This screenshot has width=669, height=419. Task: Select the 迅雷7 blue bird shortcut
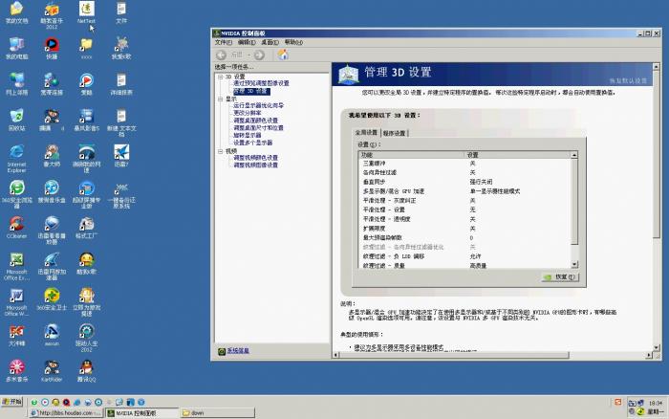pyautogui.click(x=121, y=156)
